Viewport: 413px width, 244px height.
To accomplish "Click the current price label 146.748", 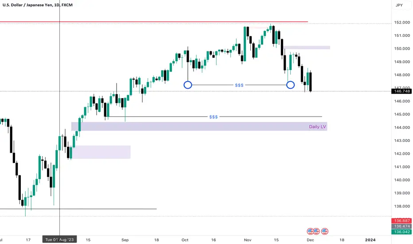I will 401,91.
